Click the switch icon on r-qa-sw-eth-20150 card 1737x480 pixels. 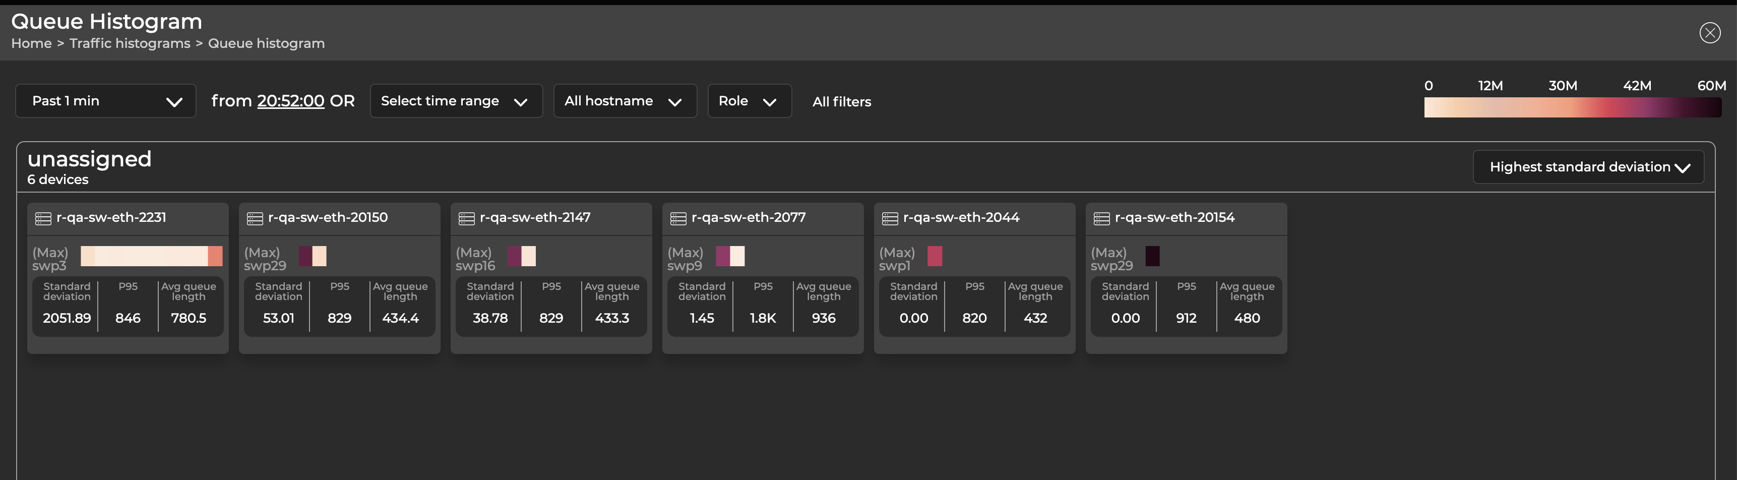[254, 217]
